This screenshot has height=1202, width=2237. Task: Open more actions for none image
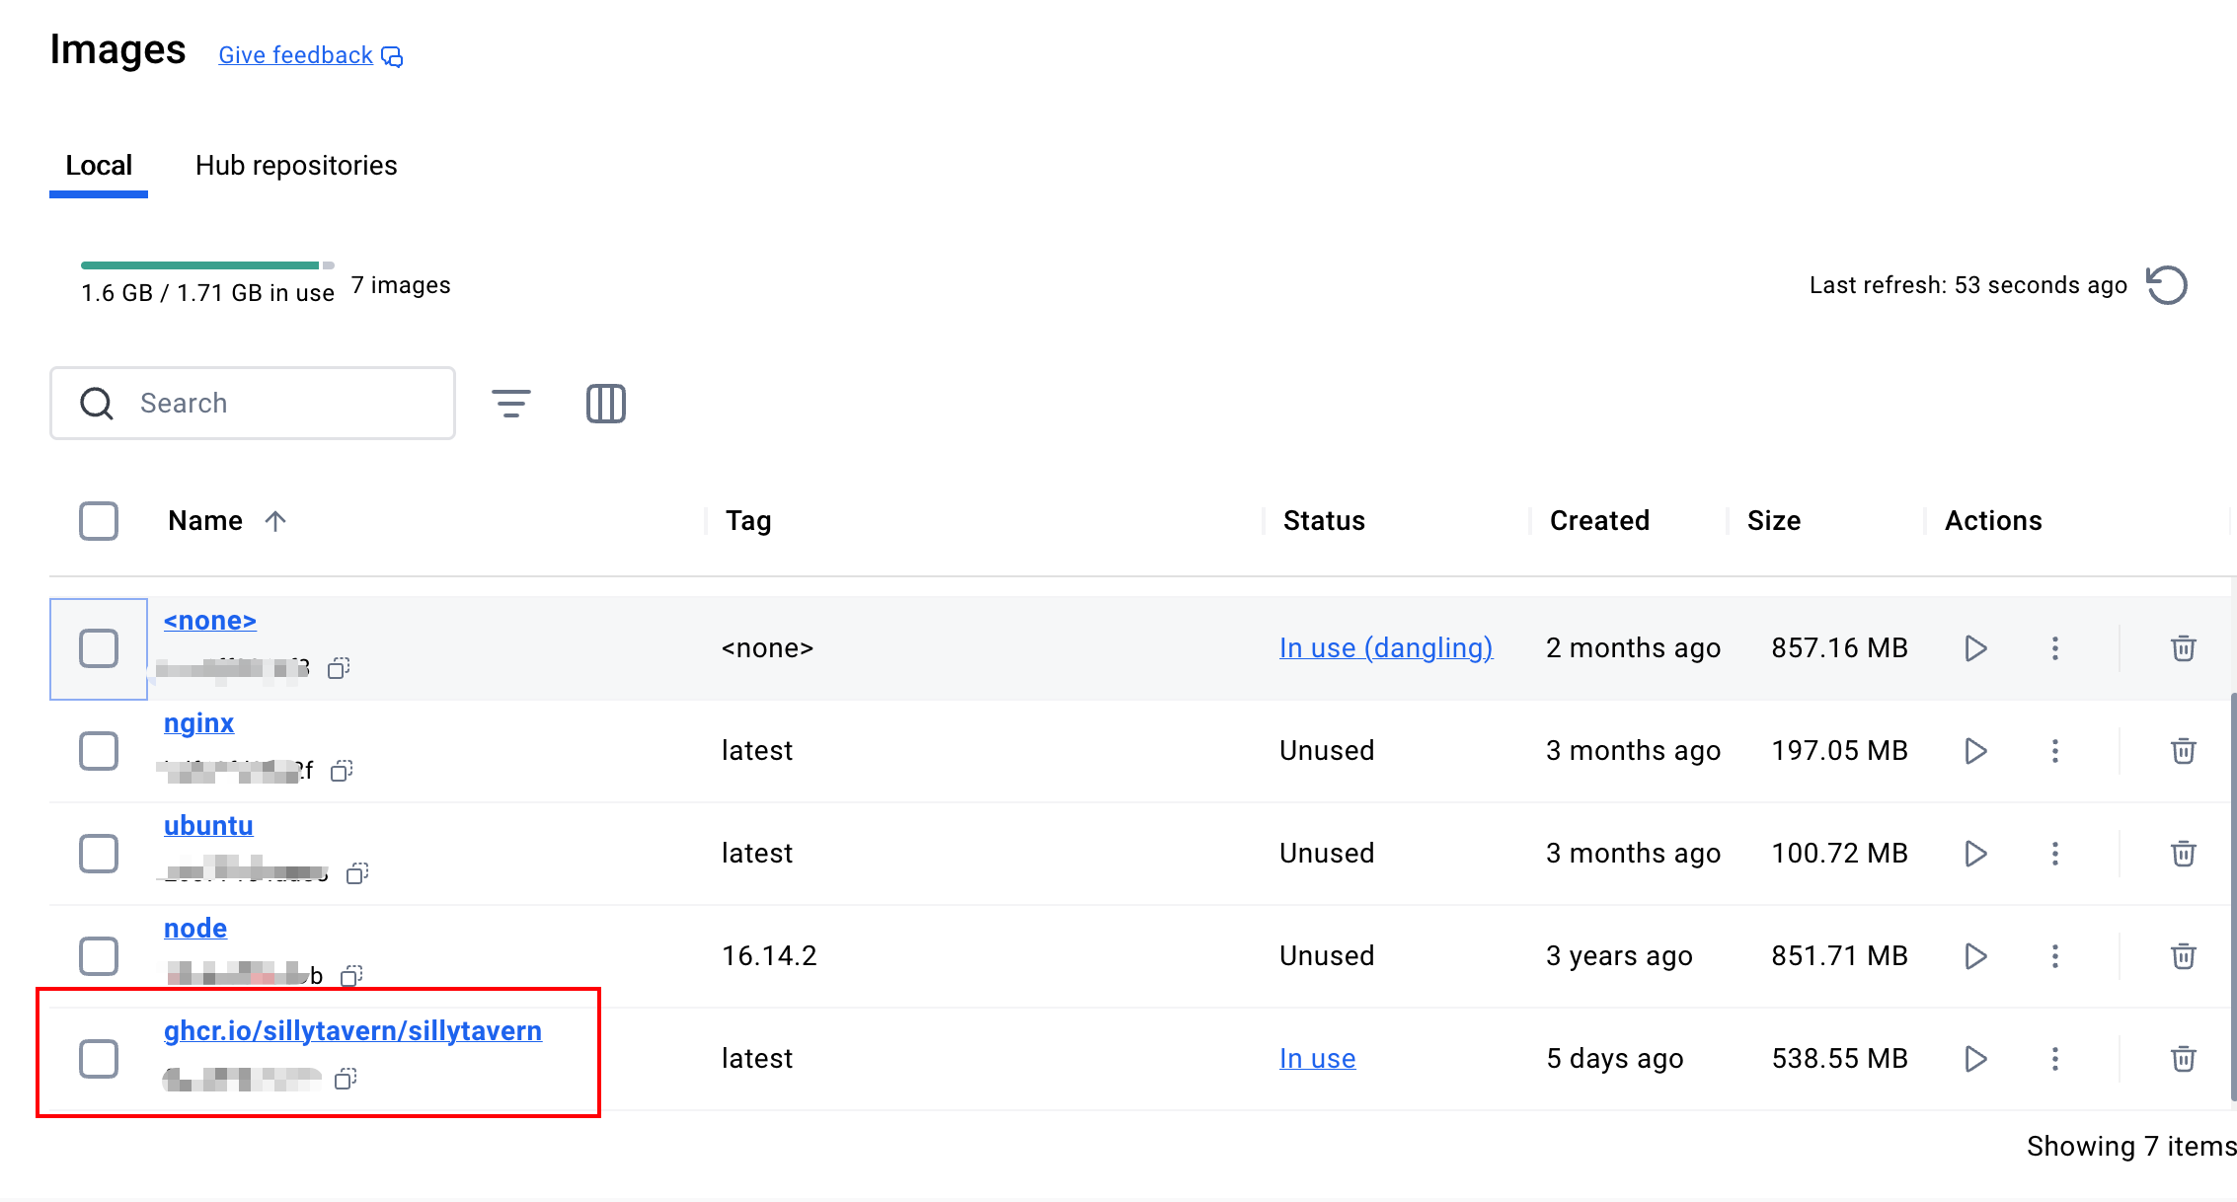coord(2054,648)
